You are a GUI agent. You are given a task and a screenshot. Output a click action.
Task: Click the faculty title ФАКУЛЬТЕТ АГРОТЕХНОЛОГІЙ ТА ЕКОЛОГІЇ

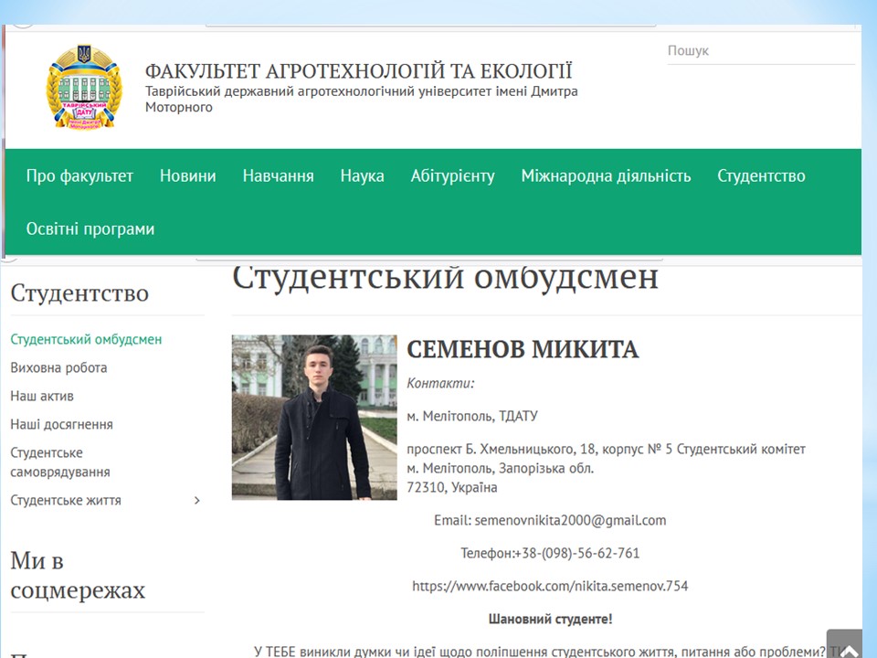click(x=358, y=71)
